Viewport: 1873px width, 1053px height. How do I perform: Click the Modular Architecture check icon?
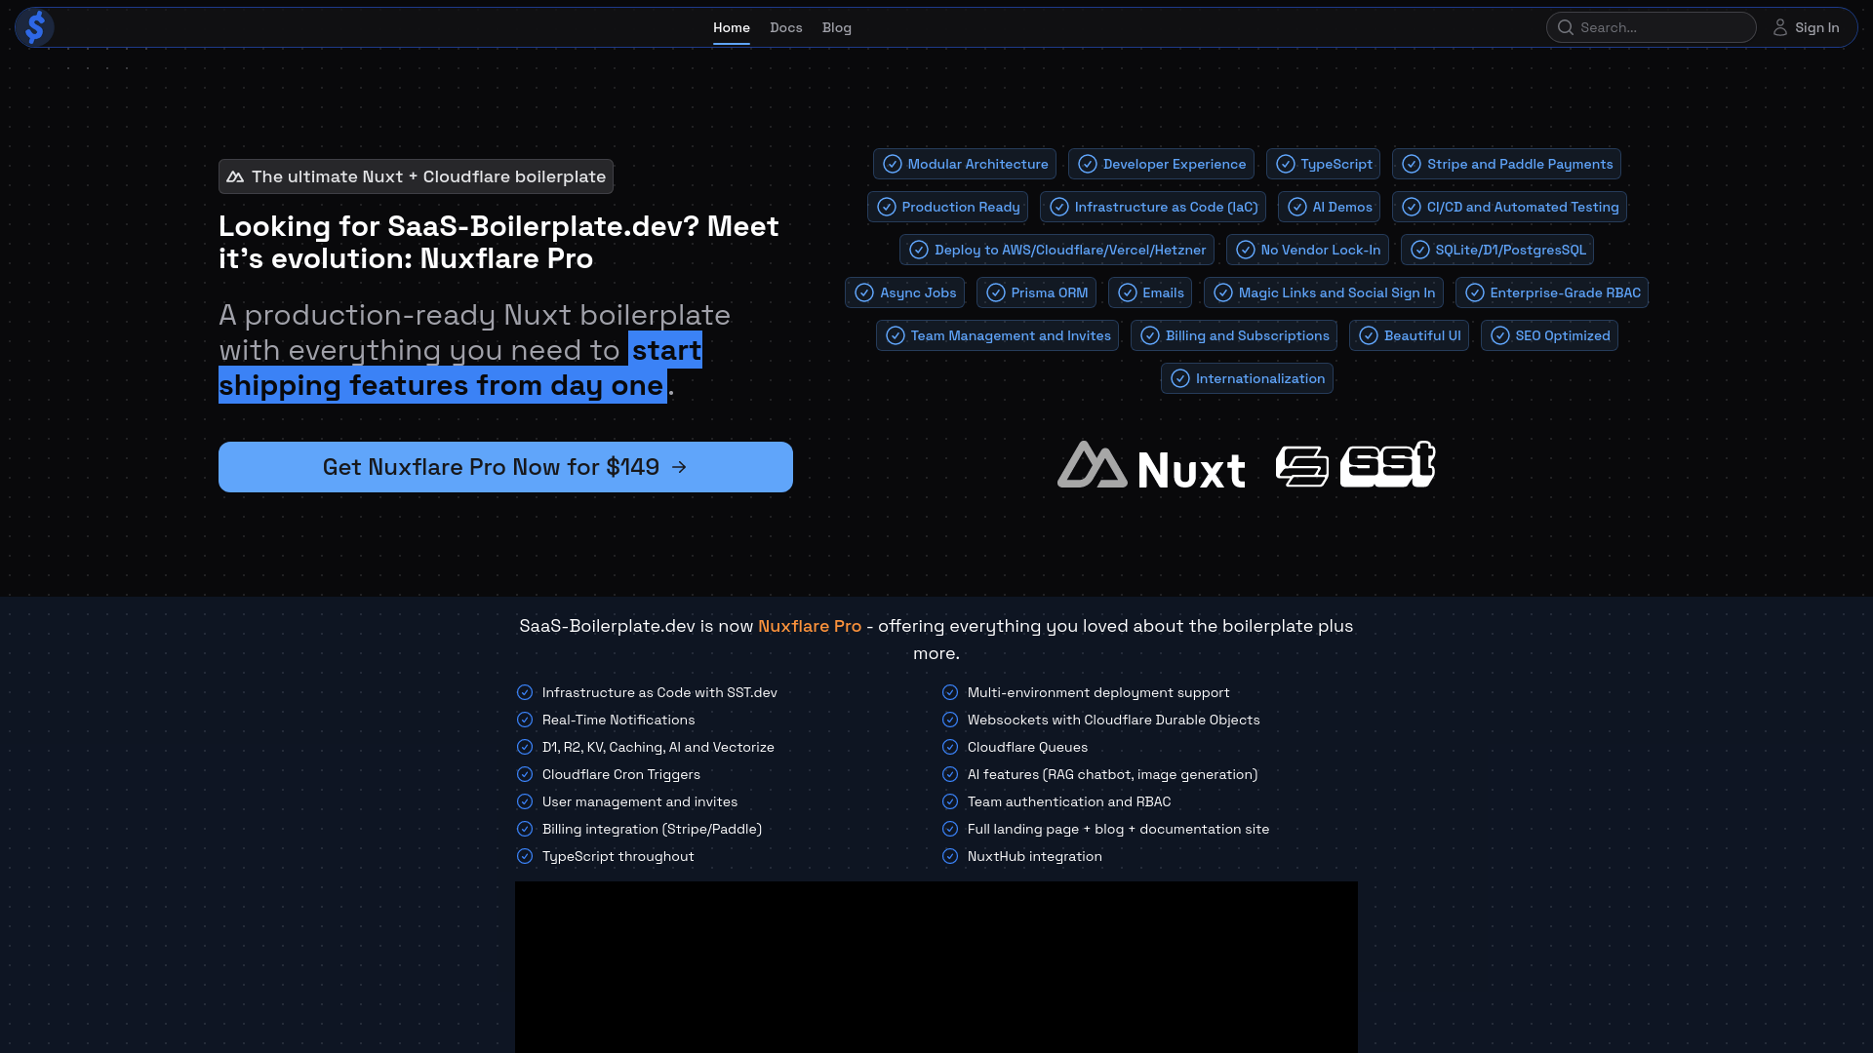click(893, 164)
